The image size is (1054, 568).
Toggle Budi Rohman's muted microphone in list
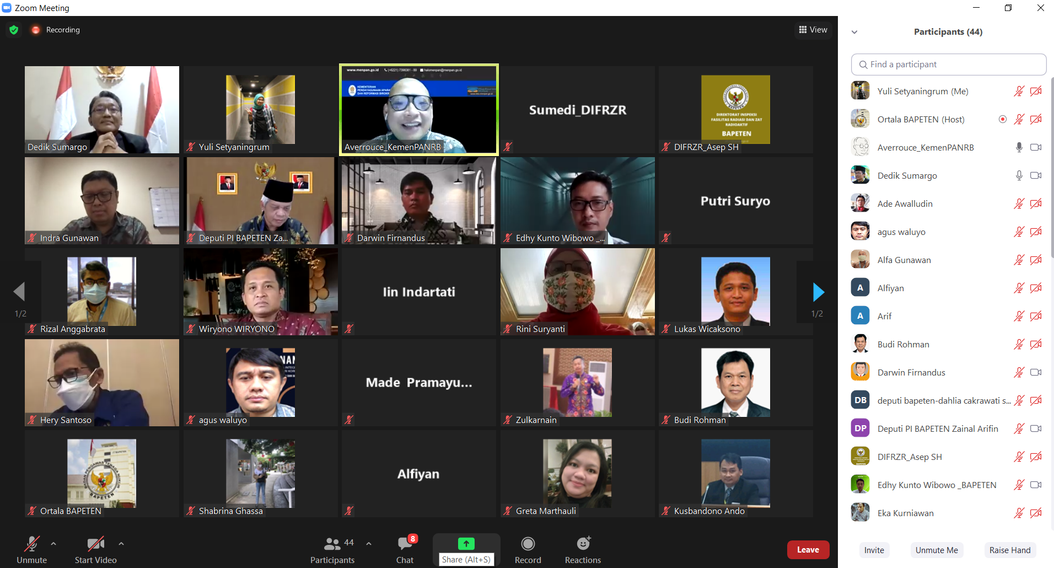1019,344
